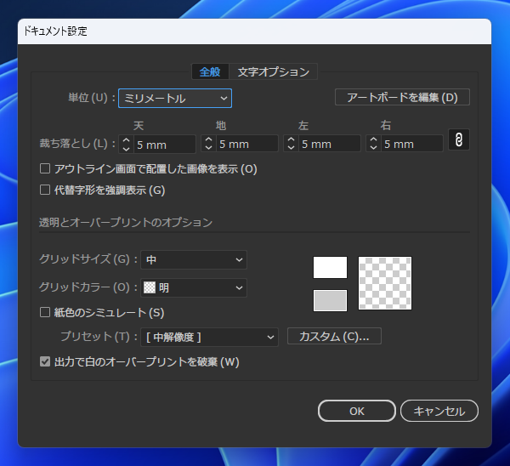Enable 代替字形を強調表示 checkbox
Screen dimensions: 510x466
click(45, 190)
